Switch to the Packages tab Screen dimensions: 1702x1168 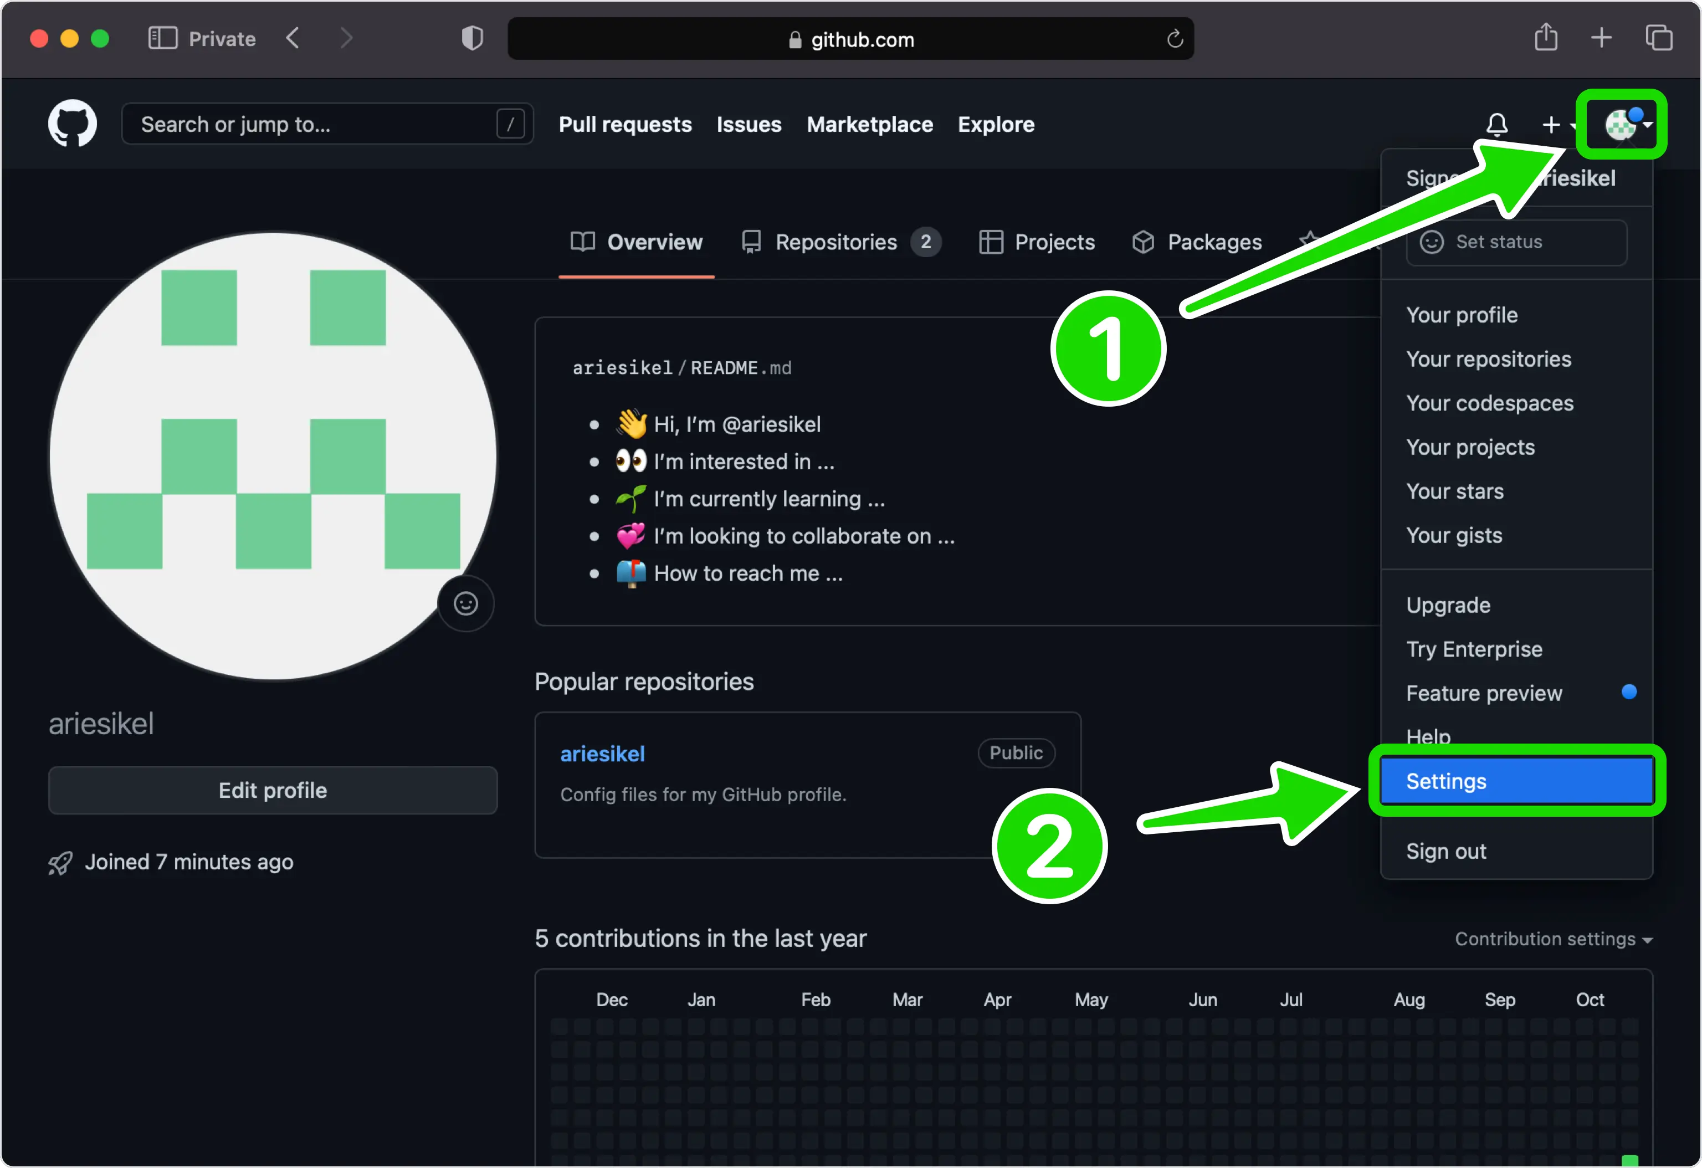click(1197, 242)
